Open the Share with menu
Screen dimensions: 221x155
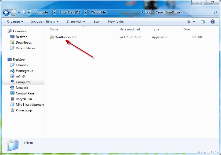[x=76, y=22]
